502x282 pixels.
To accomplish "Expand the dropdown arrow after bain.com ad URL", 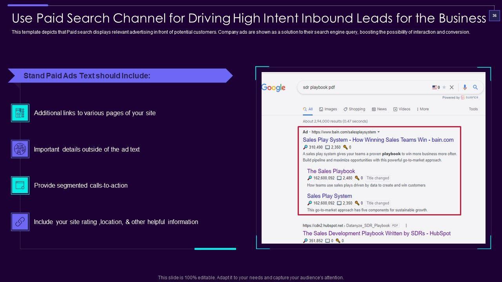I will pyautogui.click(x=378, y=132).
